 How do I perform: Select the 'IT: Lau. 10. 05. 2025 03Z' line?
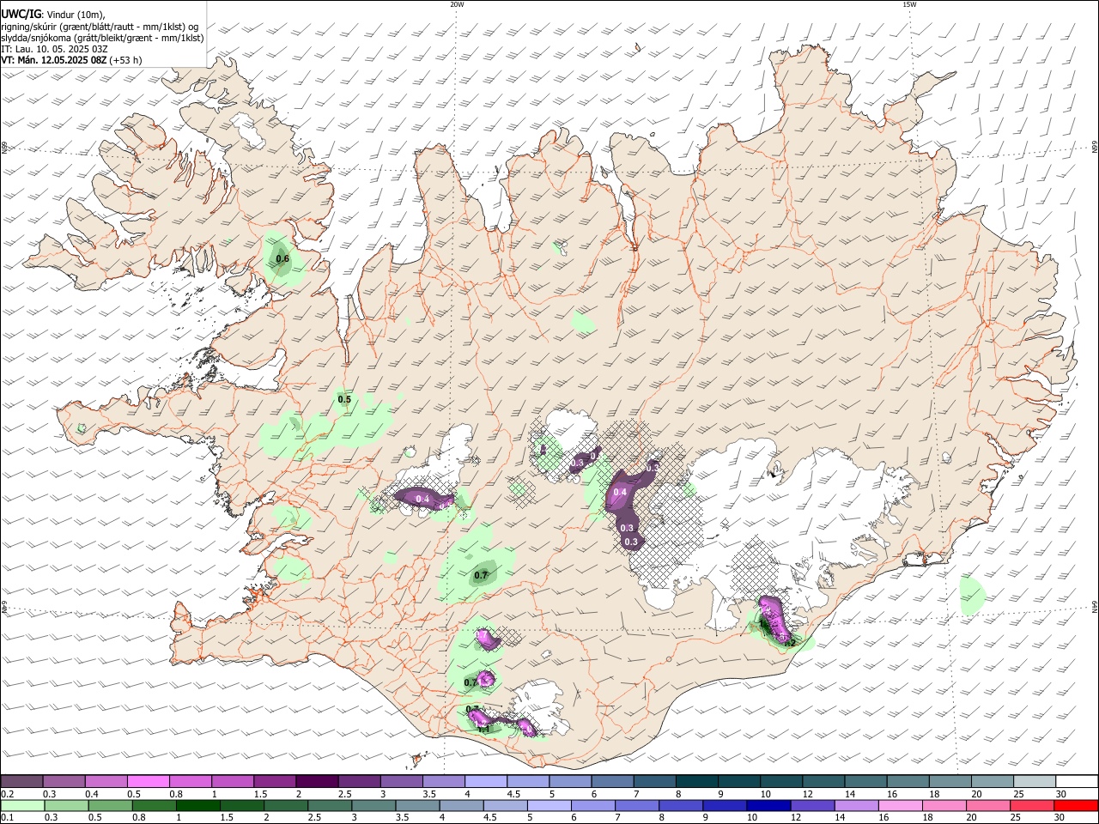tap(54, 49)
